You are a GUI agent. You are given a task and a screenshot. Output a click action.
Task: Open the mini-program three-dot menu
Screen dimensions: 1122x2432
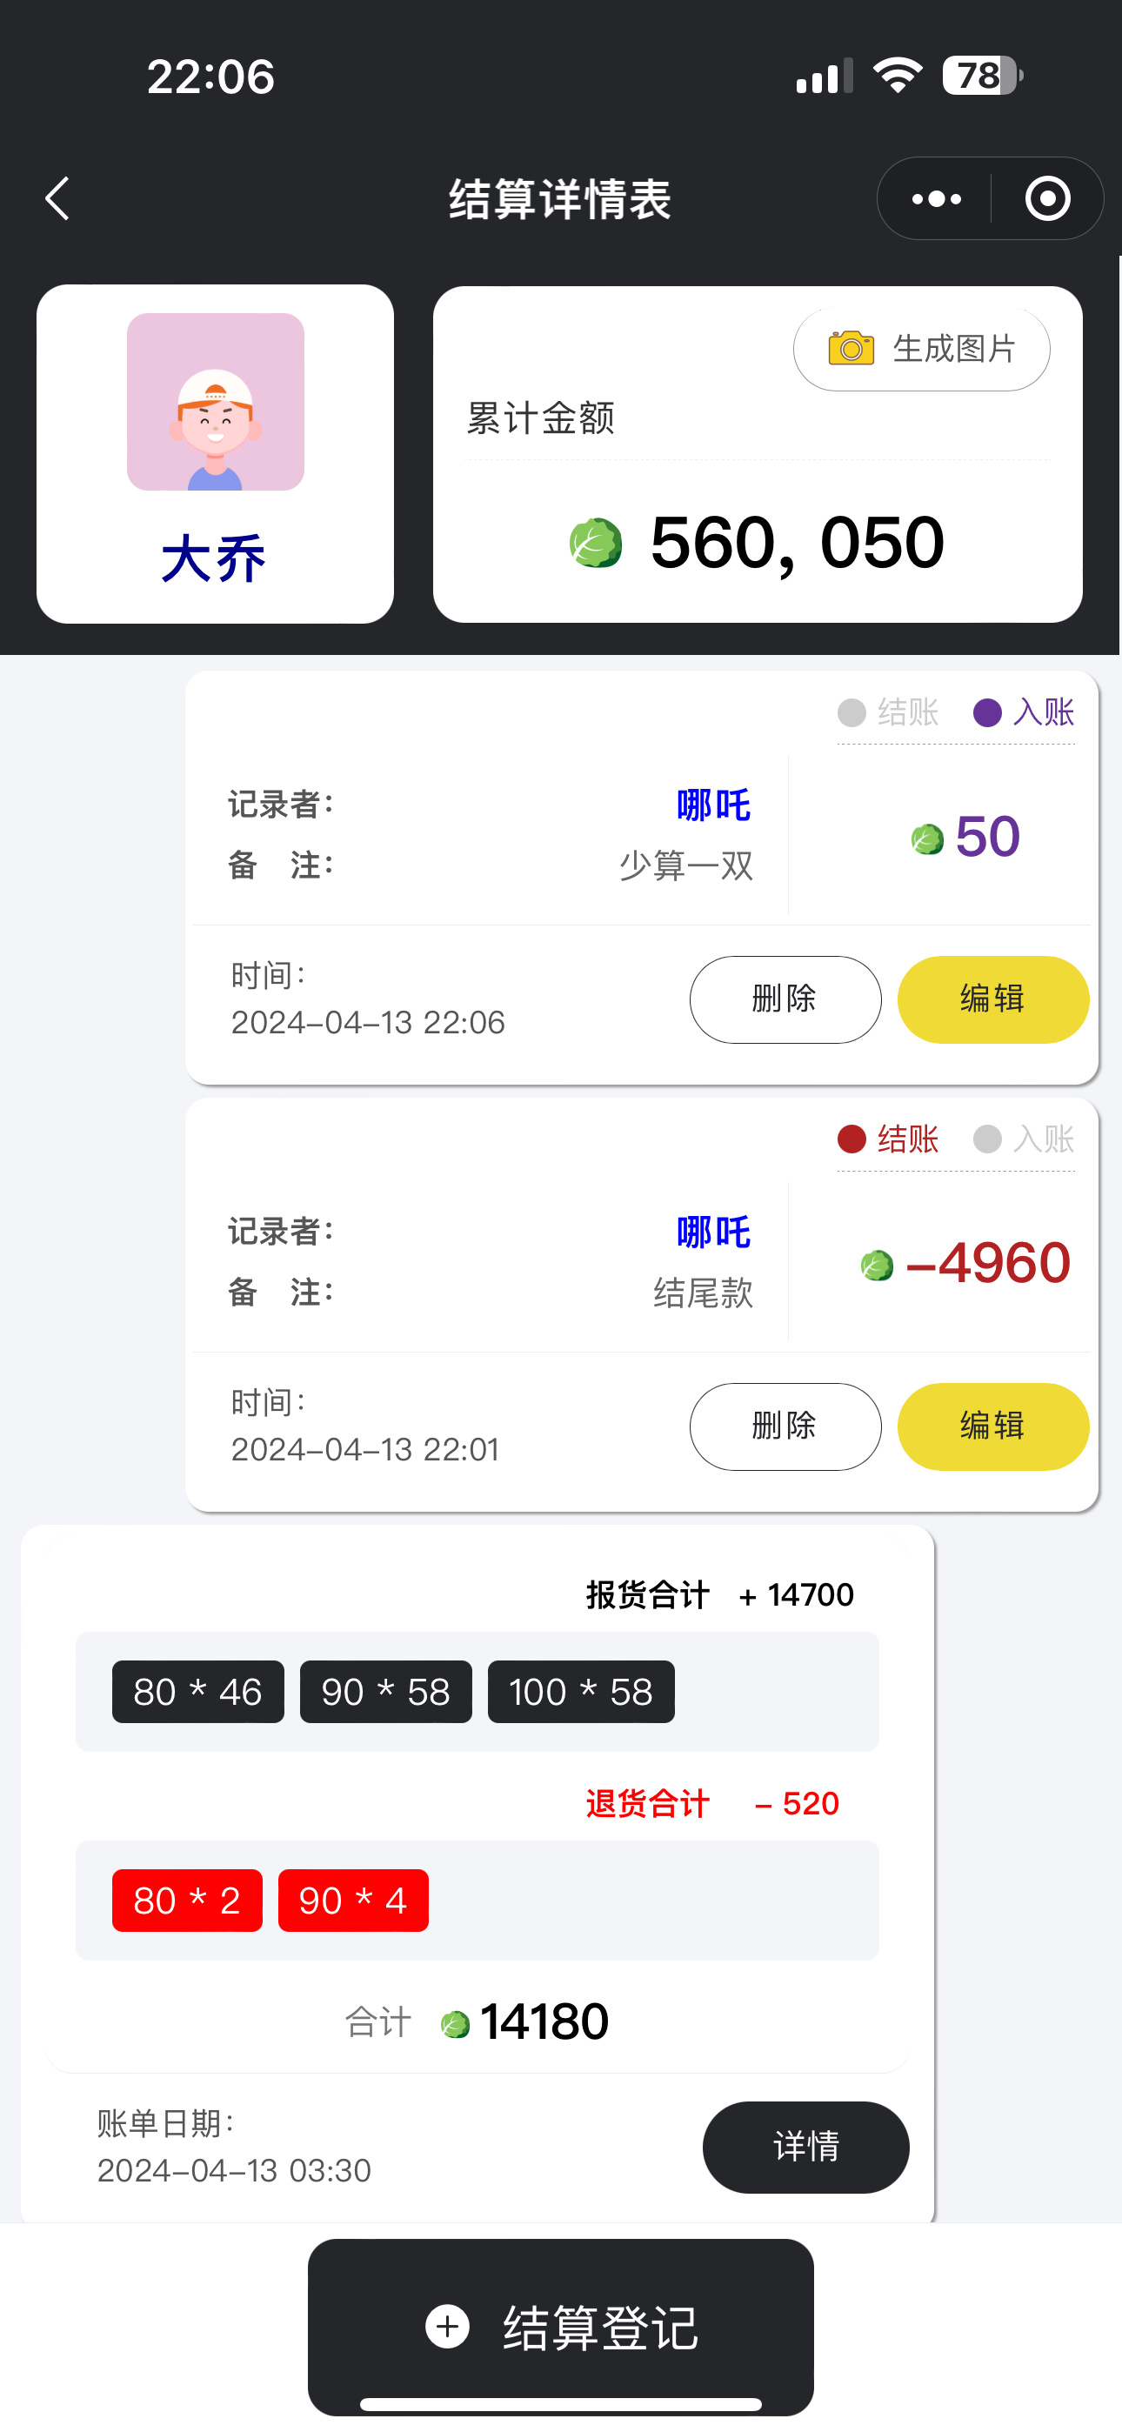point(936,199)
